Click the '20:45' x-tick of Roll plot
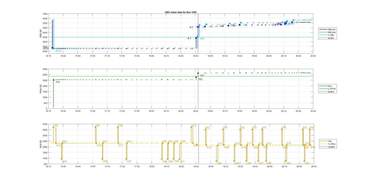This screenshot has width=372, height=184. 314,166
